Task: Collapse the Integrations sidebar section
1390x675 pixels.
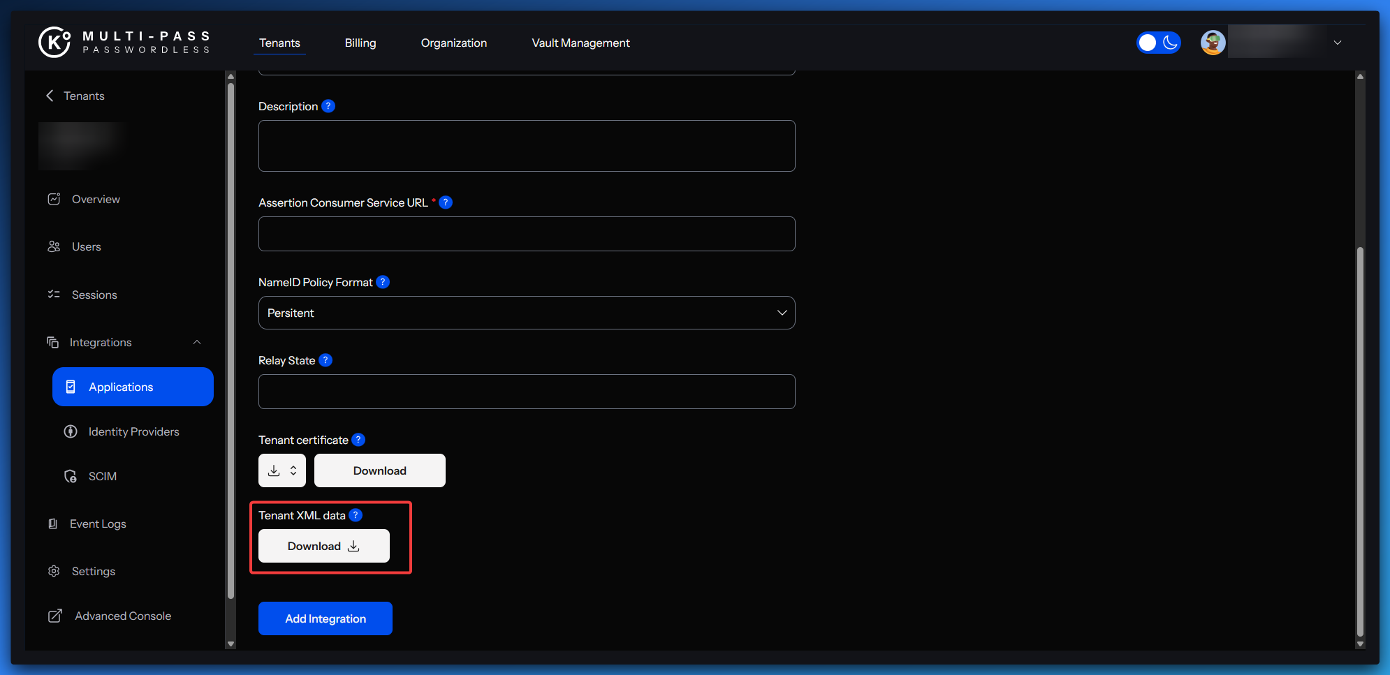Action: point(197,342)
